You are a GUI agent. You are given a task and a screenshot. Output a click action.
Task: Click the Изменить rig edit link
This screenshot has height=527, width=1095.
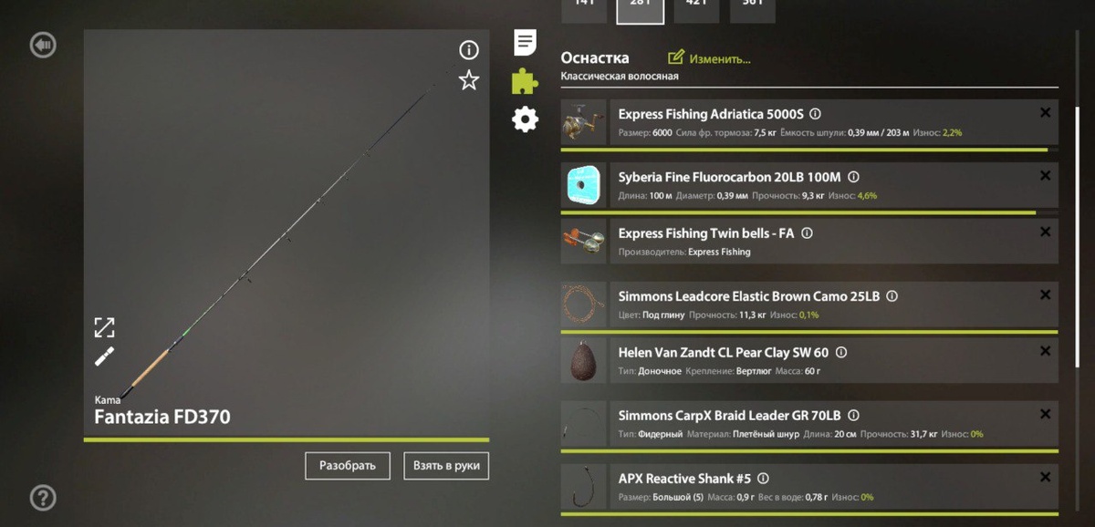pyautogui.click(x=710, y=58)
